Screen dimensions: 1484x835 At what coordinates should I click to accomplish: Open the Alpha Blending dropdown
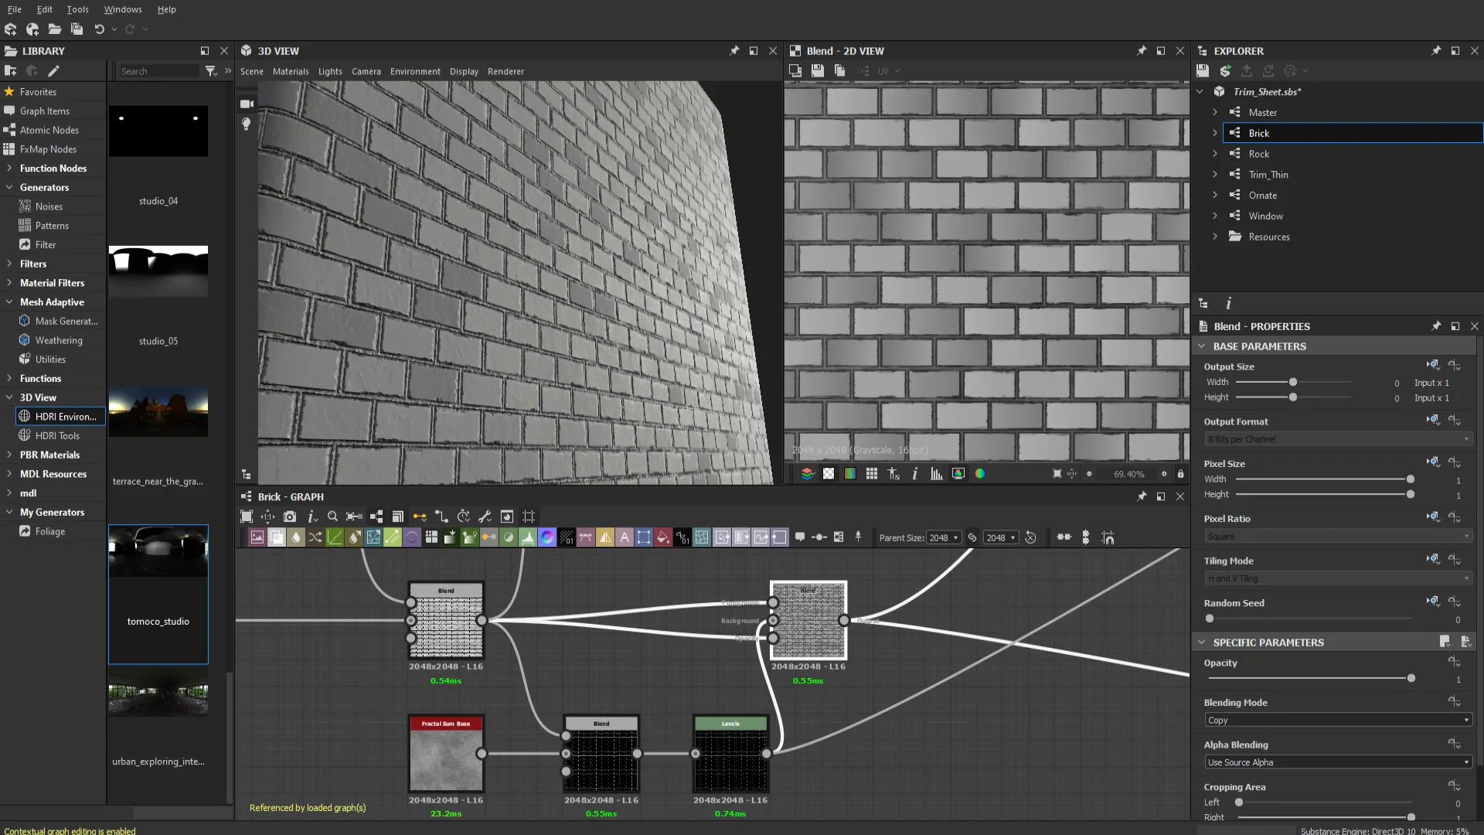1338,762
